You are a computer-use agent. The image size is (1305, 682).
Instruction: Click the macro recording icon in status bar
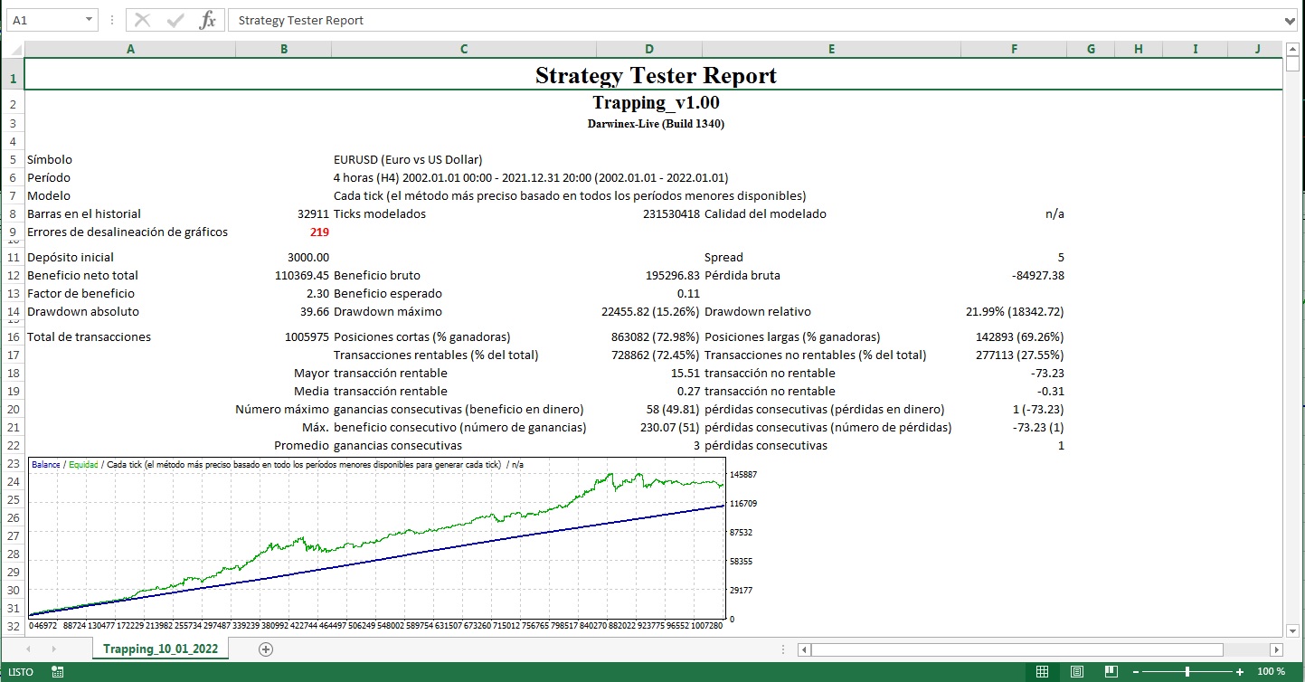point(58,672)
